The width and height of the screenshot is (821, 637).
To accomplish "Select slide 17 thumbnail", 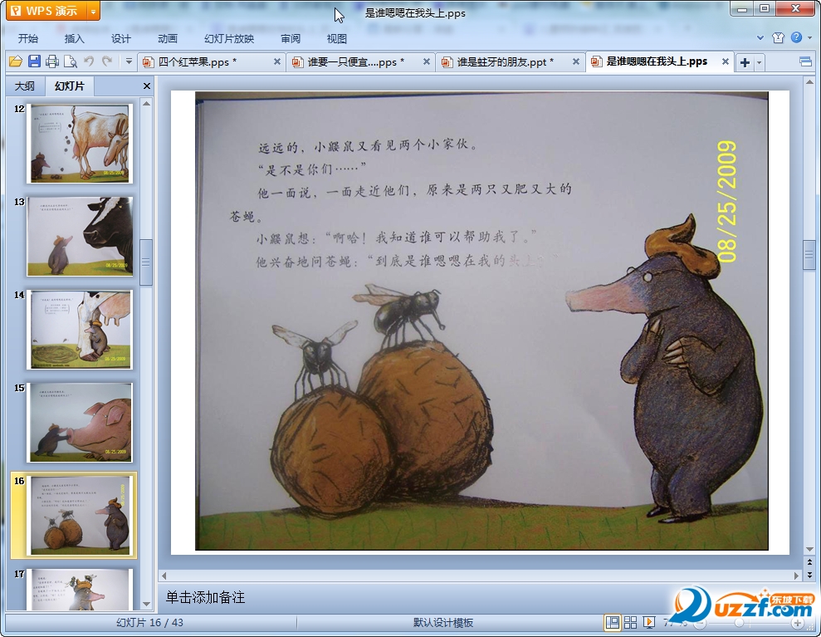I will [80, 589].
